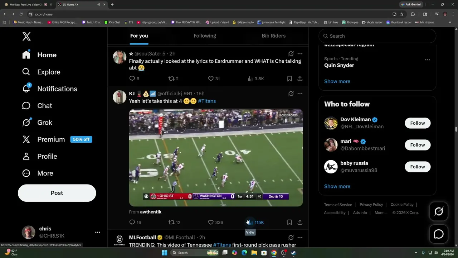This screenshot has width=458, height=258.
Task: Open the Terms of Service link
Action: 338,205
